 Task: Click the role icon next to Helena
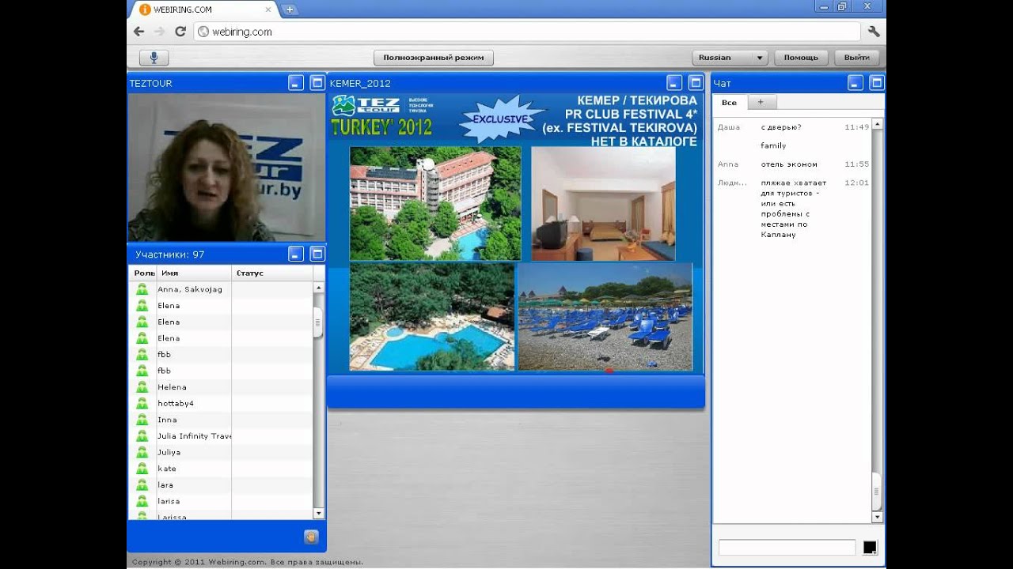[x=142, y=387]
